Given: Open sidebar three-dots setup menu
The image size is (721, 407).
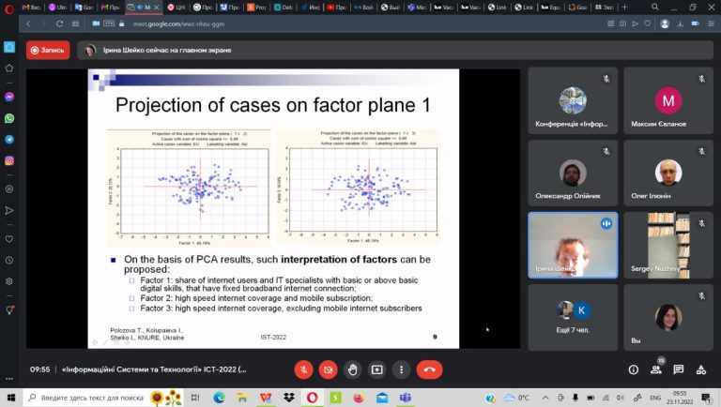Looking at the screenshot, I should pyautogui.click(x=9, y=379).
